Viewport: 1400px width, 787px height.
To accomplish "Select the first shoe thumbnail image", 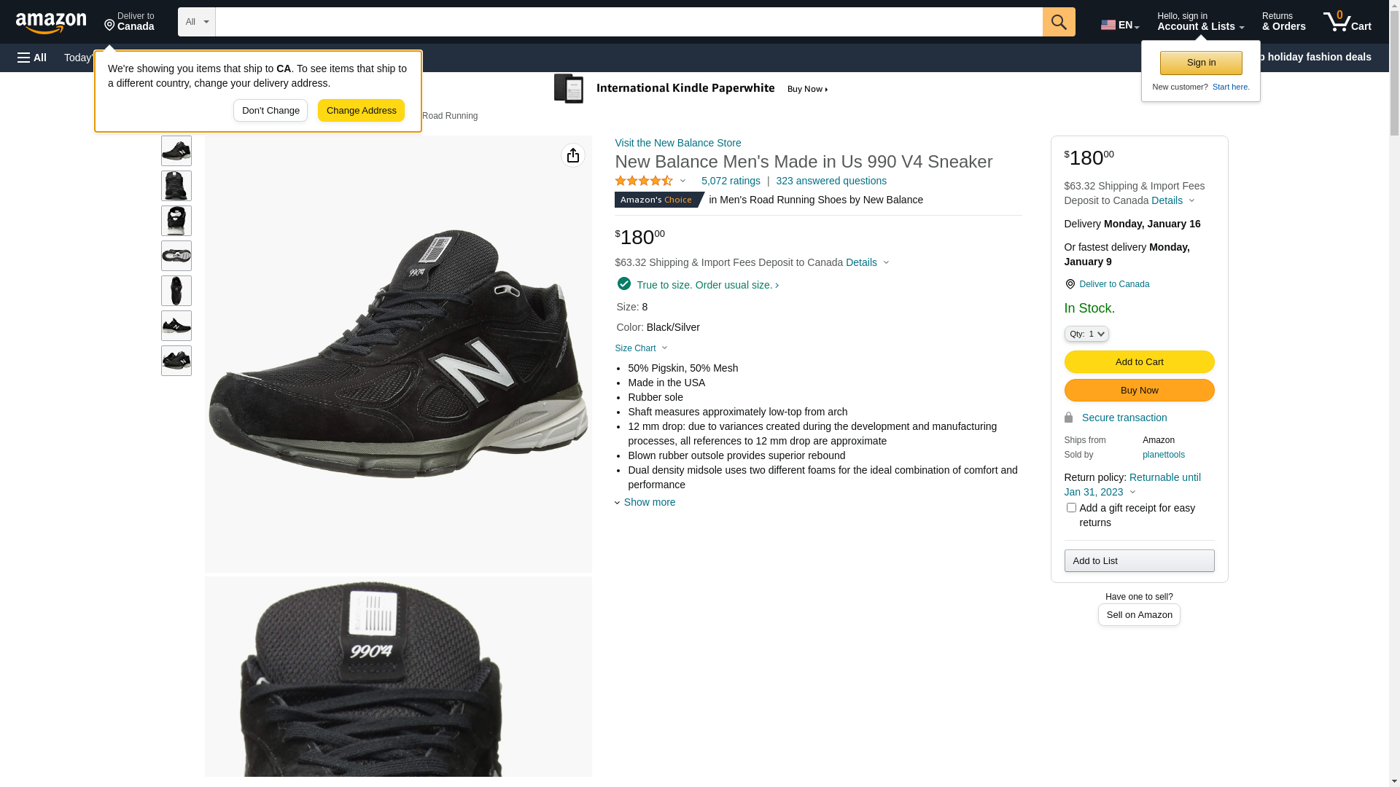I will coord(176,151).
